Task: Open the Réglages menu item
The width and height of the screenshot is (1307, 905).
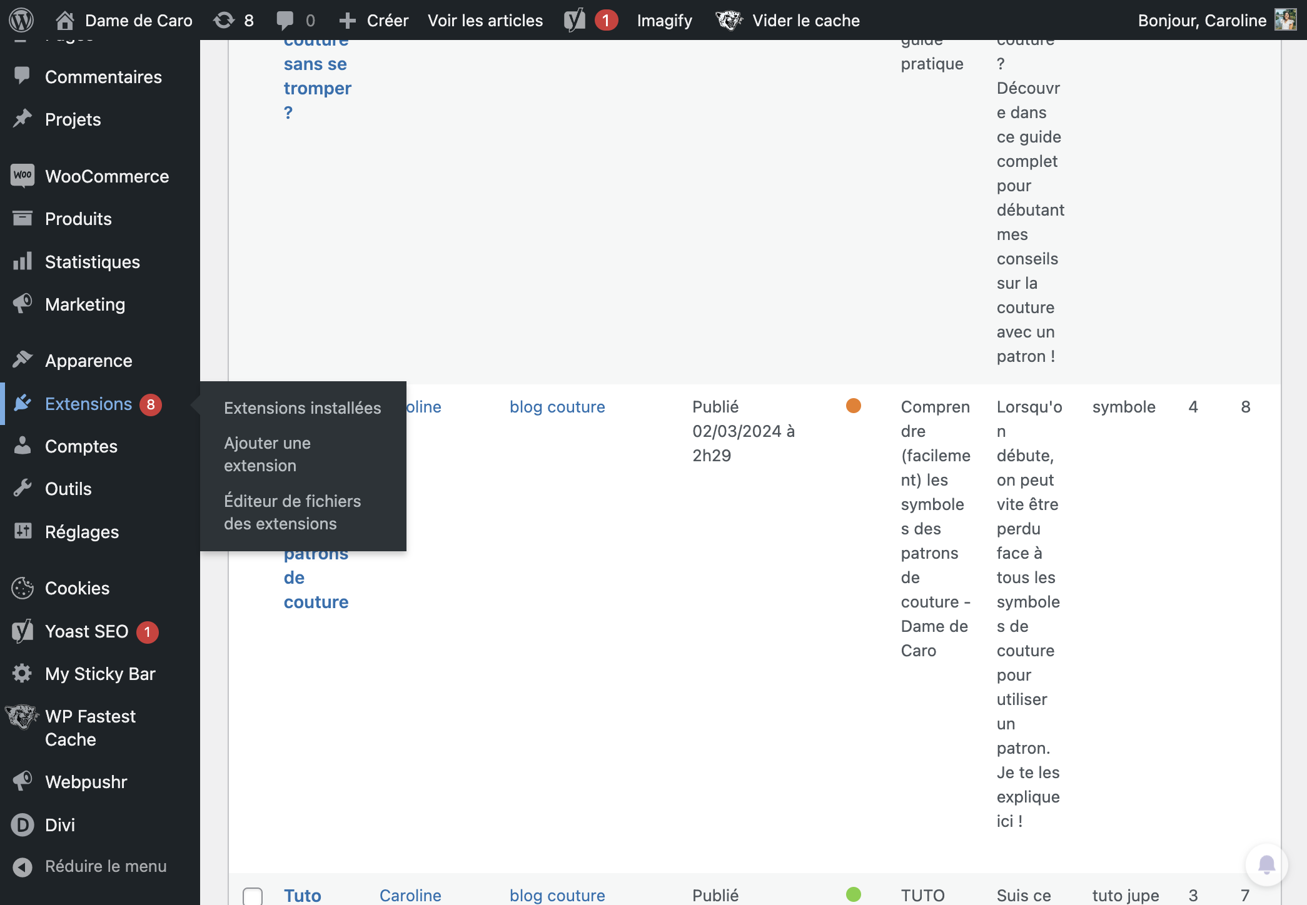Action: [x=82, y=532]
